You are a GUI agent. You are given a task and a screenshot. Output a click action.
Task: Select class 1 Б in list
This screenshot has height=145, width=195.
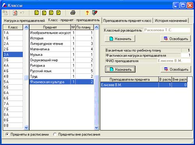point(13,38)
